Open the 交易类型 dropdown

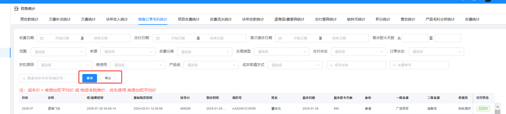pyautogui.click(x=281, y=52)
